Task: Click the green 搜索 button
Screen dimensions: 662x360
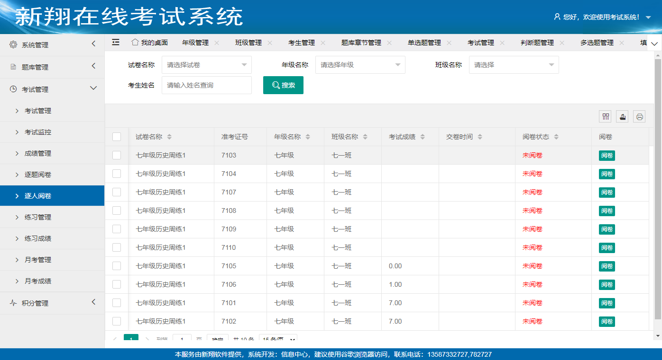Action: coord(283,85)
